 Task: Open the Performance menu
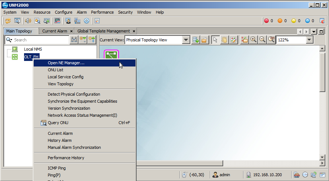click(103, 12)
